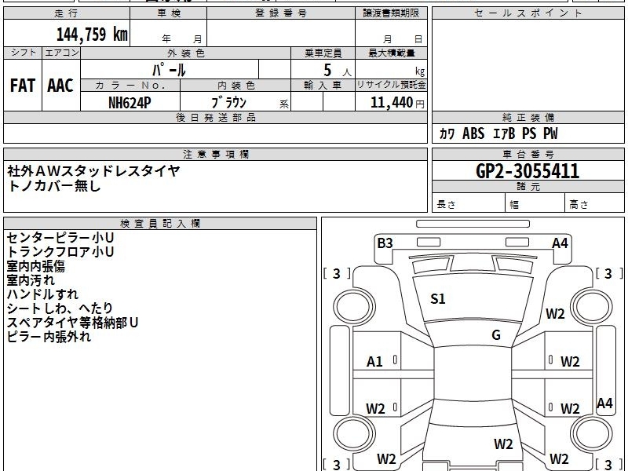Click the 譲渡書類期限 header
The height and width of the screenshot is (471, 628).
click(x=391, y=13)
